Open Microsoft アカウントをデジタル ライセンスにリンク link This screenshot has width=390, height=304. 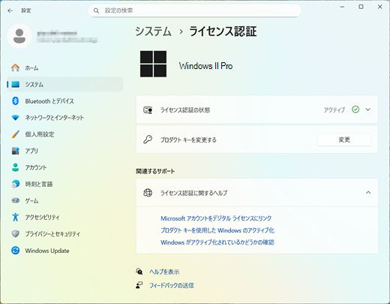pyautogui.click(x=216, y=218)
